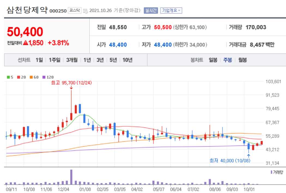Click the +3.81% change percentage
Screen dimensions: 286x193
click(58, 43)
